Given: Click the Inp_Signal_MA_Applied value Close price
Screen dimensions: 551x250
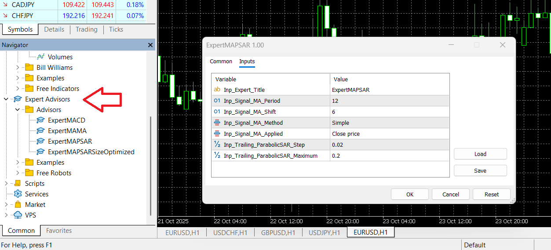Looking at the screenshot, I should click(x=390, y=134).
